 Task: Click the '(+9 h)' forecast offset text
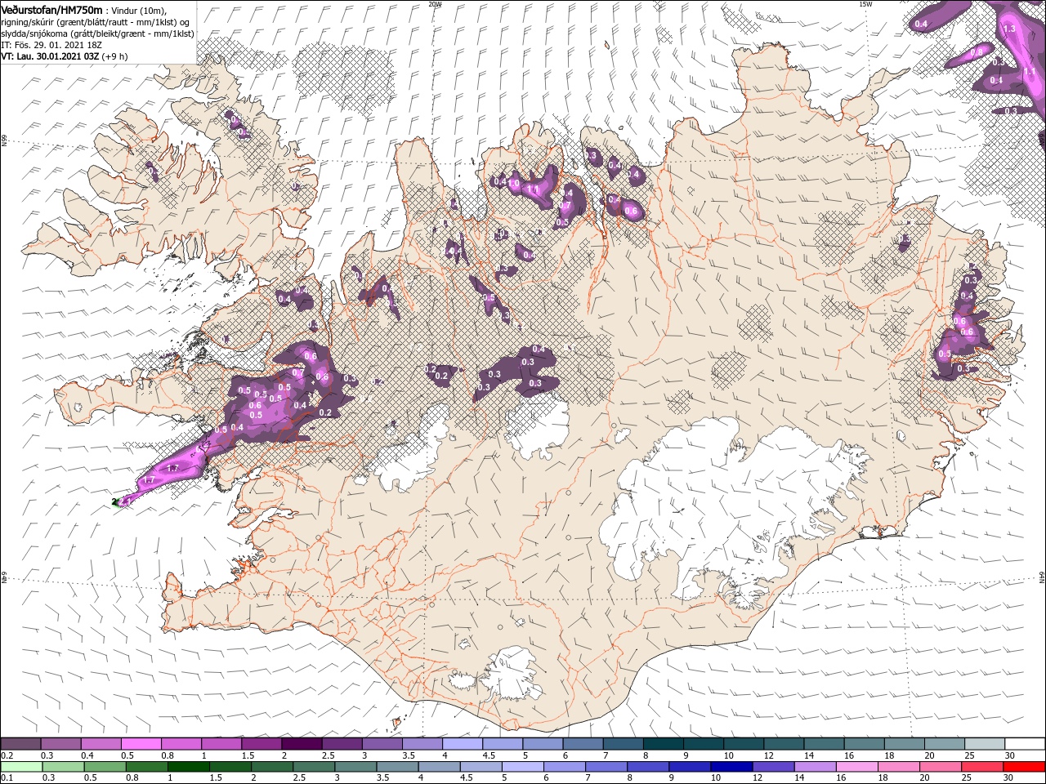click(x=115, y=56)
